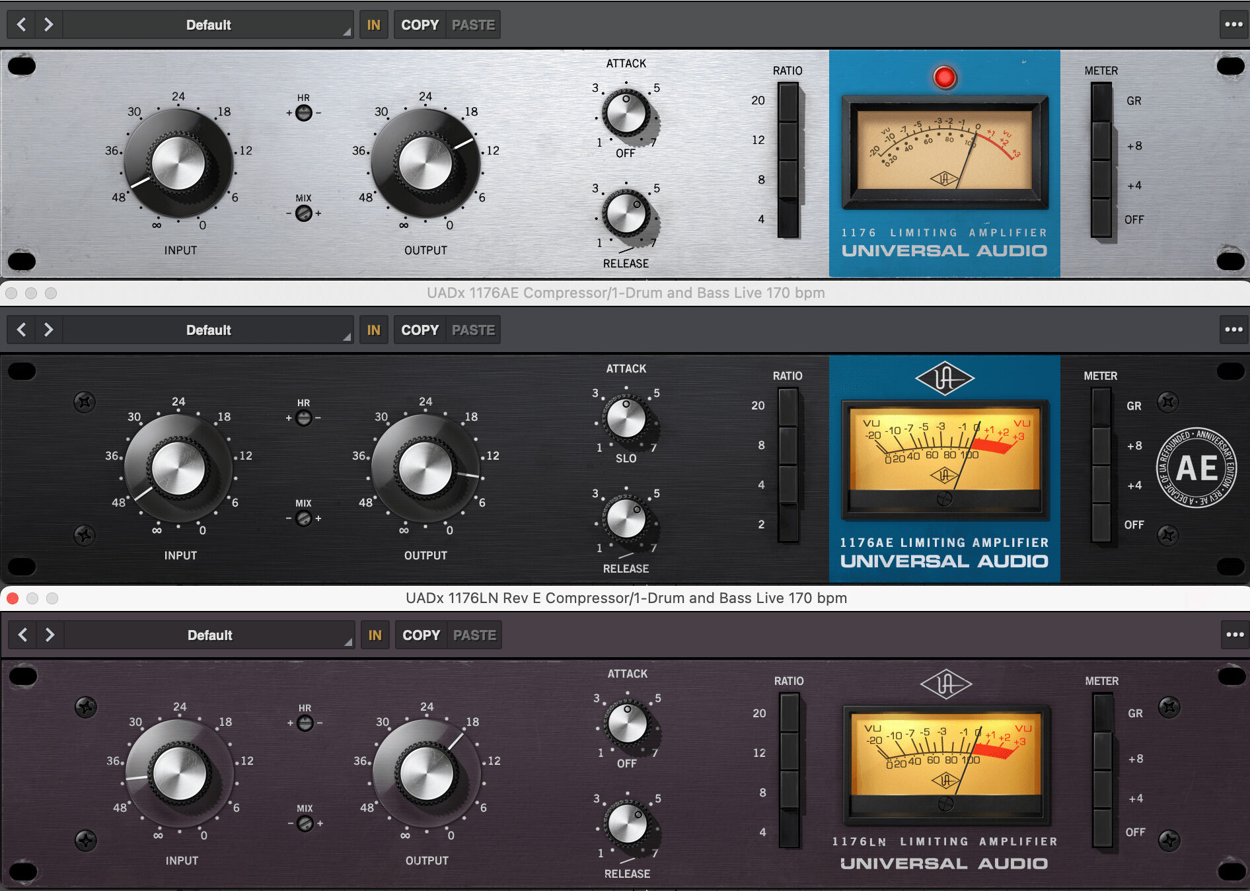Image resolution: width=1250 pixels, height=891 pixels.
Task: Click next preset arrow in middle plugin
Action: 48,330
